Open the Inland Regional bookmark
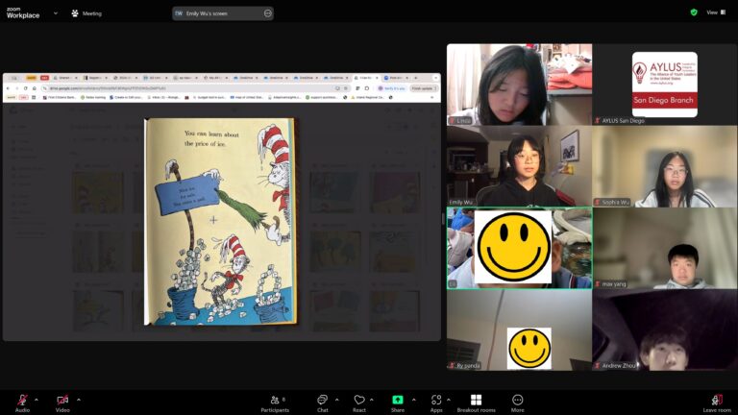 coord(368,97)
